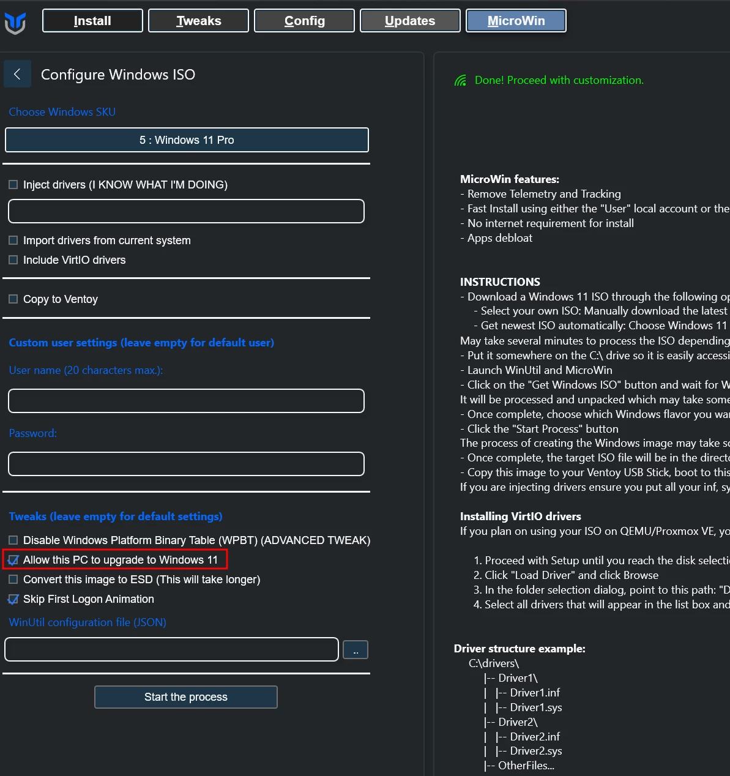Viewport: 730px width, 776px height.
Task: Click the 'Configure Windows ISO' title
Action: (118, 75)
